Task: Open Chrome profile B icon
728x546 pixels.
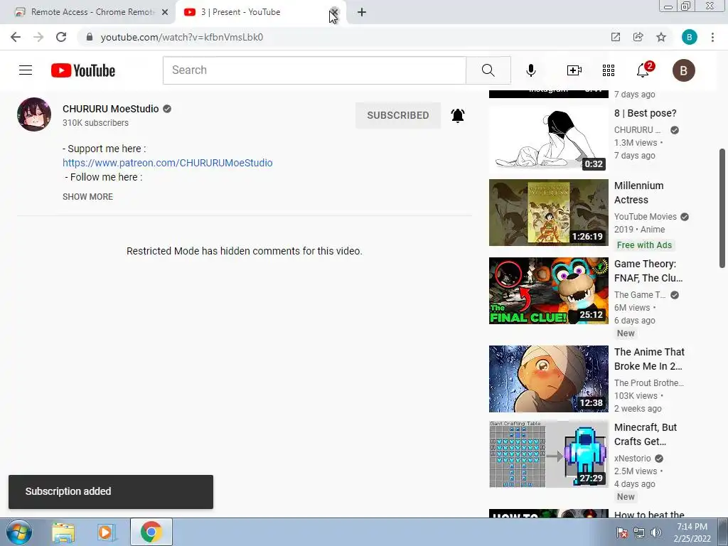Action: 689,37
